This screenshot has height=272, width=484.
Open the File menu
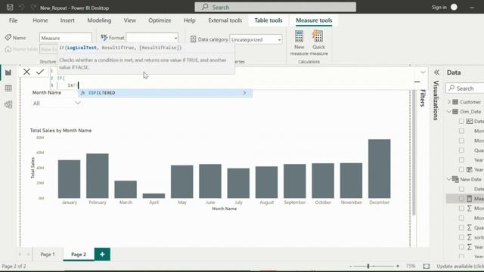14,20
